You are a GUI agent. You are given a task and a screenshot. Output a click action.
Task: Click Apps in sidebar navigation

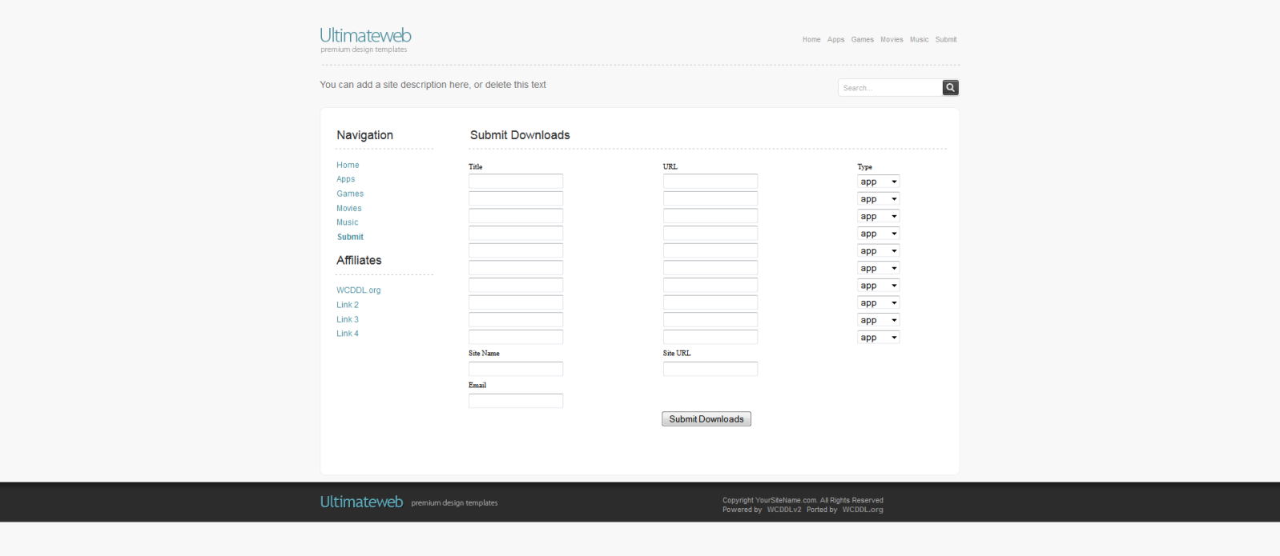(345, 179)
